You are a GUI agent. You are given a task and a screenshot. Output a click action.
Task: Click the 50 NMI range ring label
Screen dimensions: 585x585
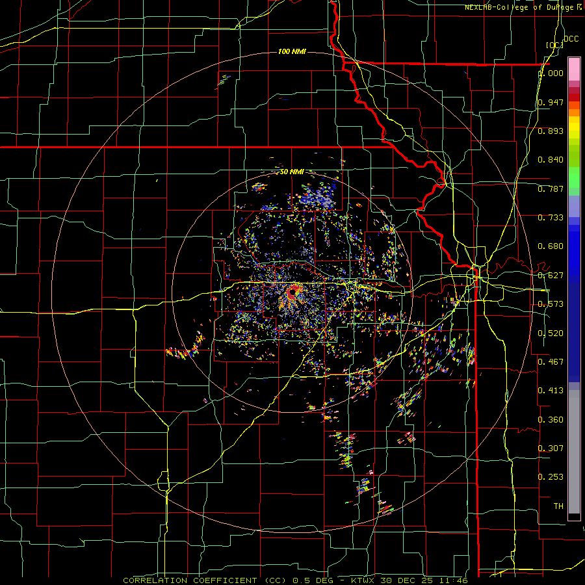pos(292,172)
